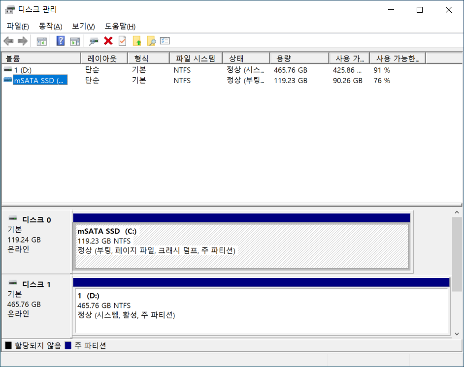Maximize the Disk Management window

(420, 10)
